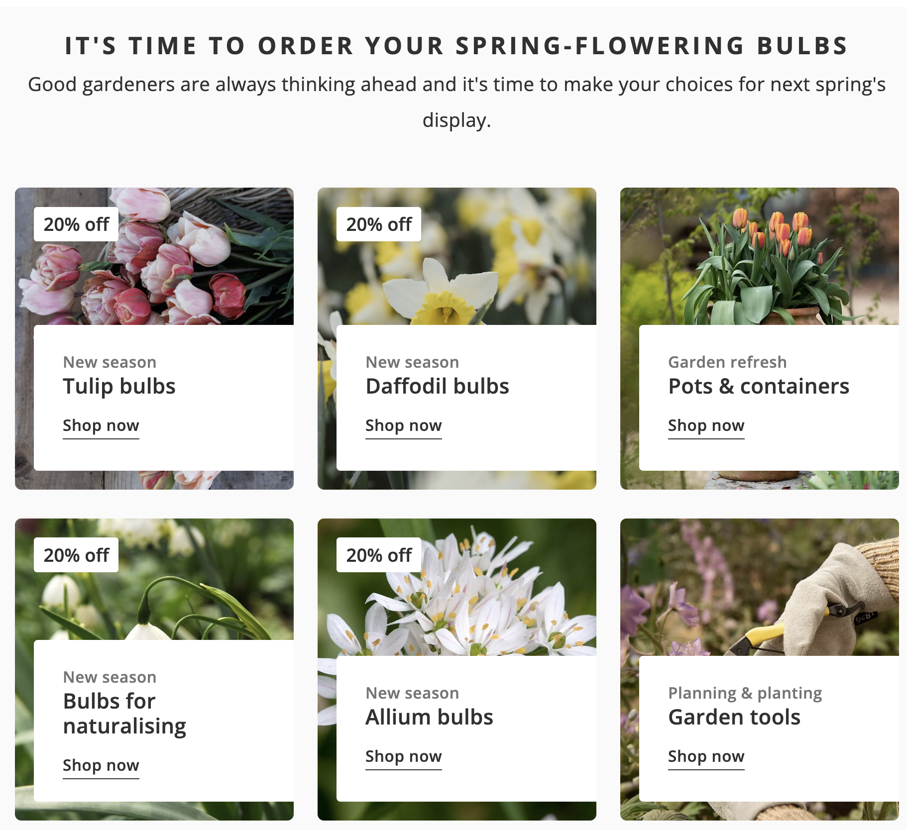Open the Garden tools title
Screen dimensions: 907x830
[734, 718]
